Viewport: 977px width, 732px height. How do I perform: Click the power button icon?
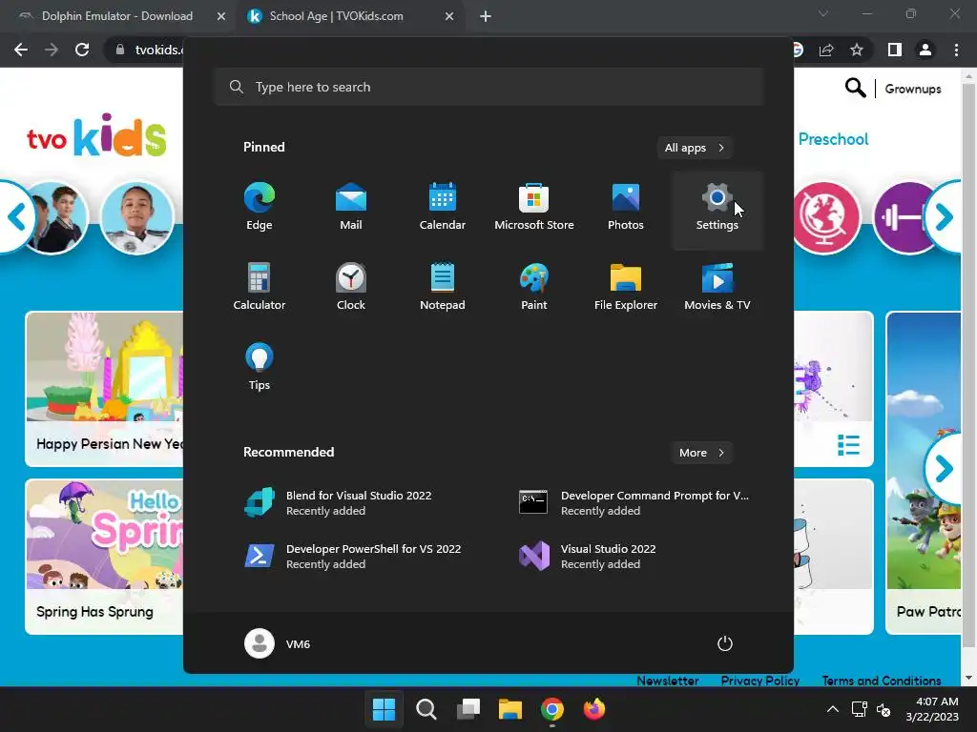(x=725, y=643)
